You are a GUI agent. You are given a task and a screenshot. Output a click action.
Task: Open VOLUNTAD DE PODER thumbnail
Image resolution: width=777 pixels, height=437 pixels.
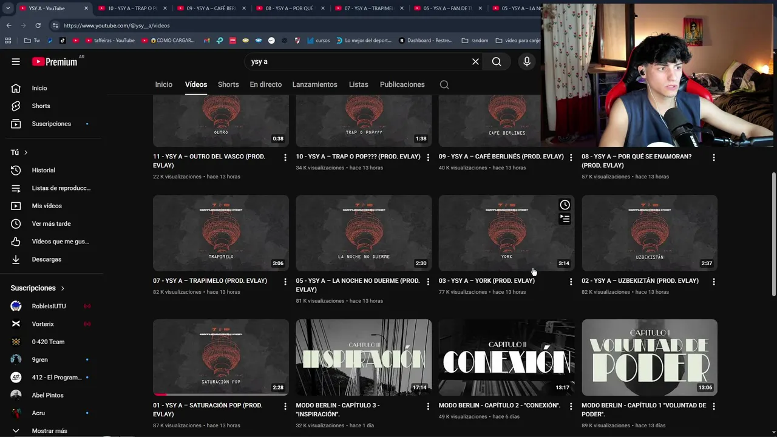click(x=650, y=357)
